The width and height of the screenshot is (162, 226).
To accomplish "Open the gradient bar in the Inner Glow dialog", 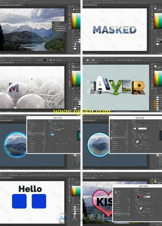I will point(142,128).
